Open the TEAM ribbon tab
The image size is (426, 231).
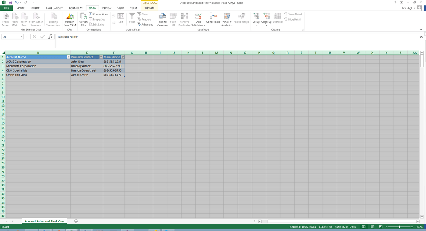pyautogui.click(x=133, y=8)
